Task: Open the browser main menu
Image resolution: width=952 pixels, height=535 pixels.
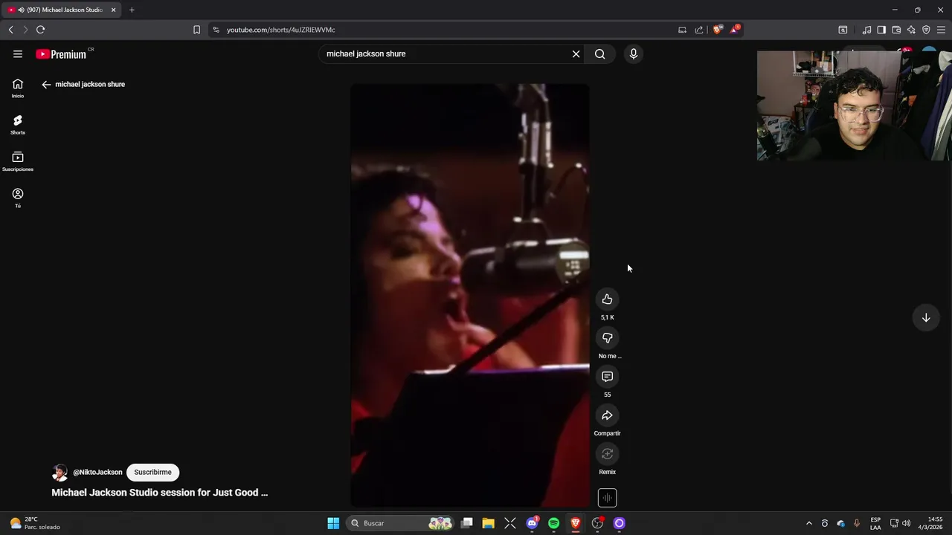Action: (x=941, y=30)
